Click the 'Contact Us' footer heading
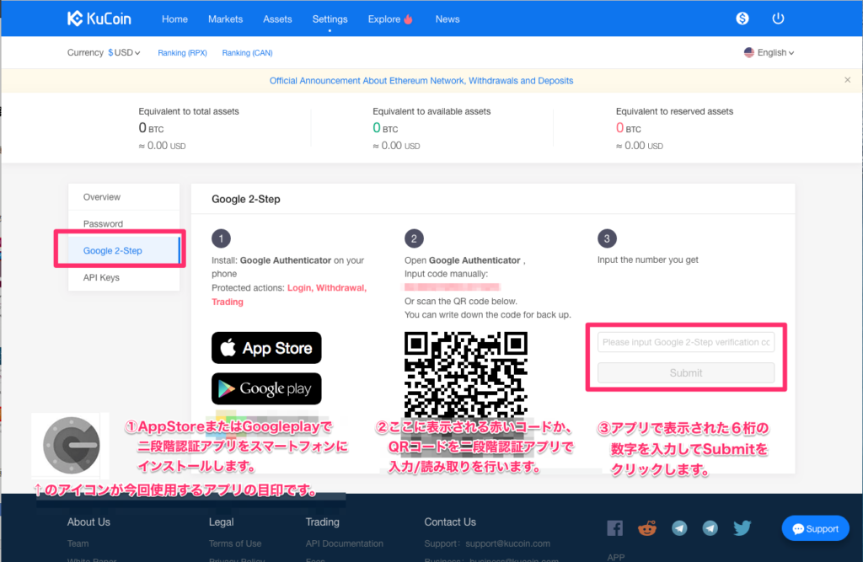Image resolution: width=863 pixels, height=562 pixels. [x=450, y=522]
